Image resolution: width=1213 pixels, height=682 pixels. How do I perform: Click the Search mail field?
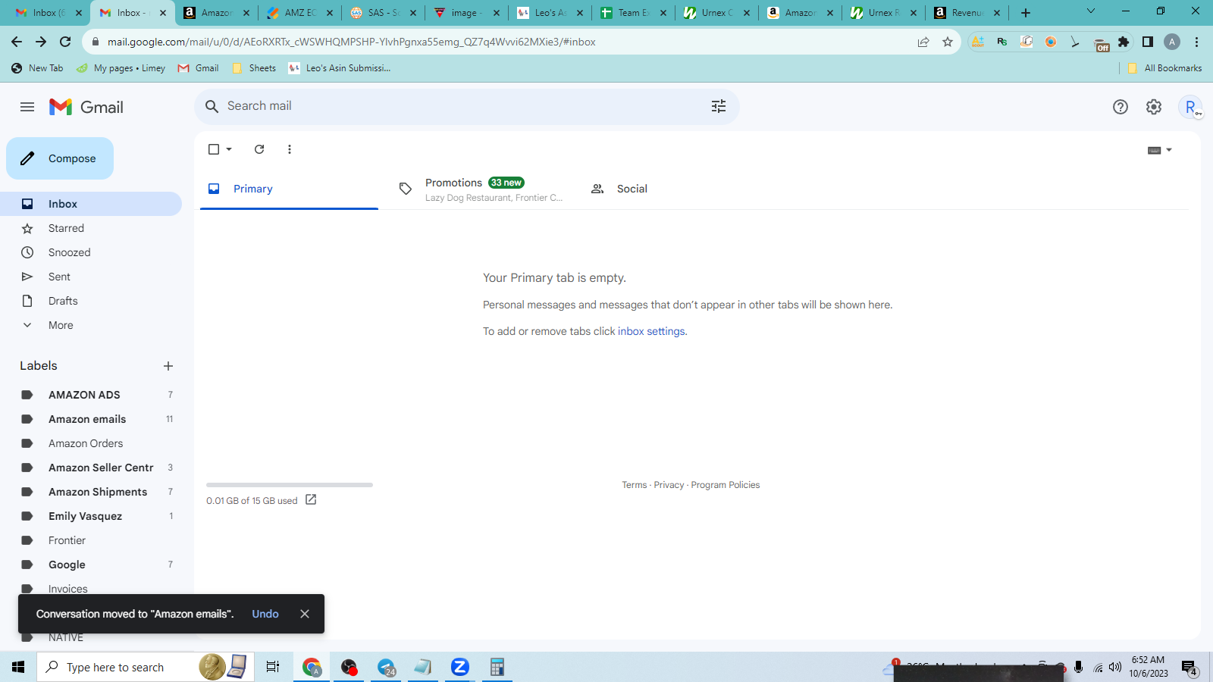466,107
